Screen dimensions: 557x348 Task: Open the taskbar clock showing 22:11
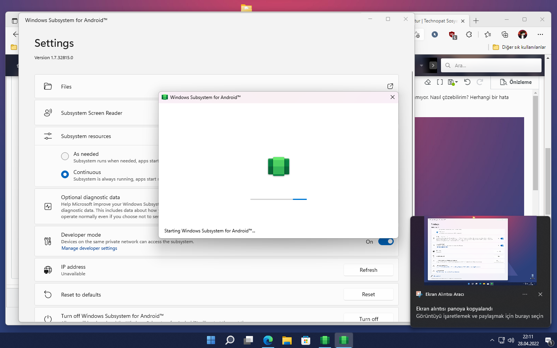pos(528,340)
